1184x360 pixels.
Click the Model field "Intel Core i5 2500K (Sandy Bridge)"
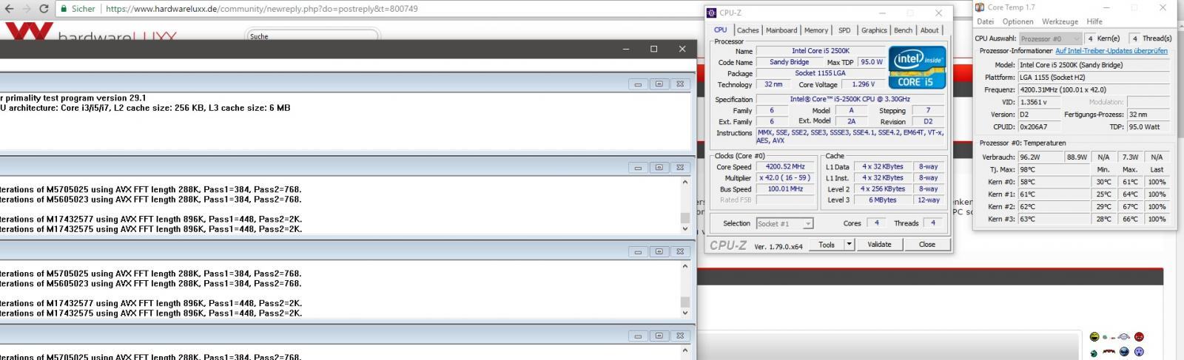tap(1094, 65)
